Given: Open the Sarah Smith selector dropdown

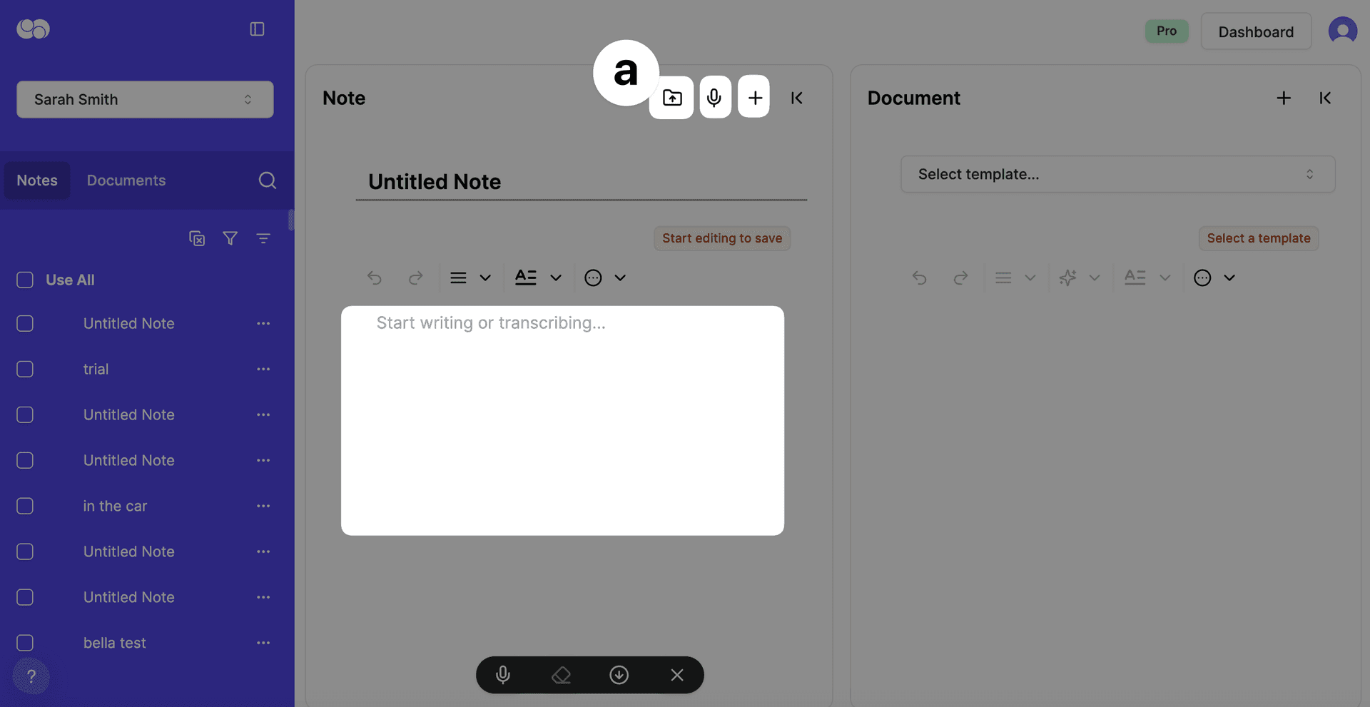Looking at the screenshot, I should (145, 99).
